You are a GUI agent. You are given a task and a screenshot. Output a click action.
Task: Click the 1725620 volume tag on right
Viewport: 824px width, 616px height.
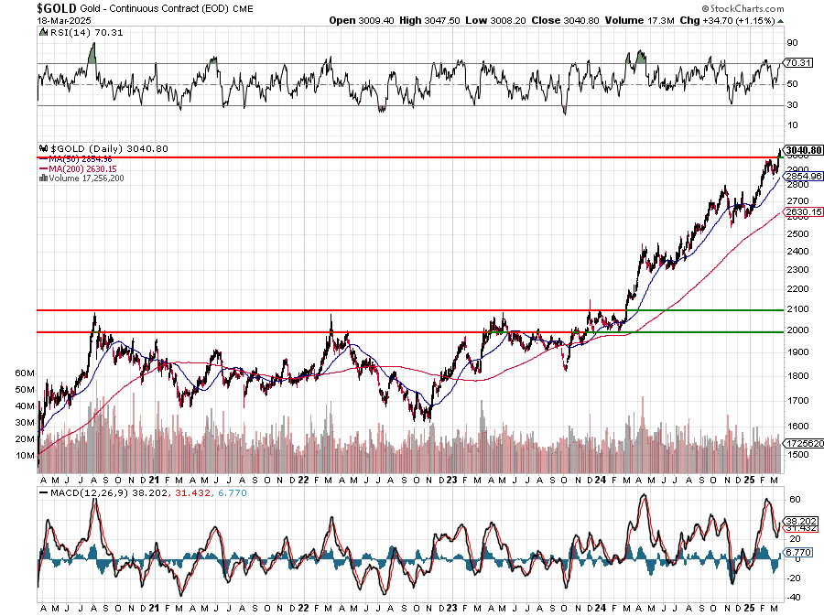click(804, 444)
